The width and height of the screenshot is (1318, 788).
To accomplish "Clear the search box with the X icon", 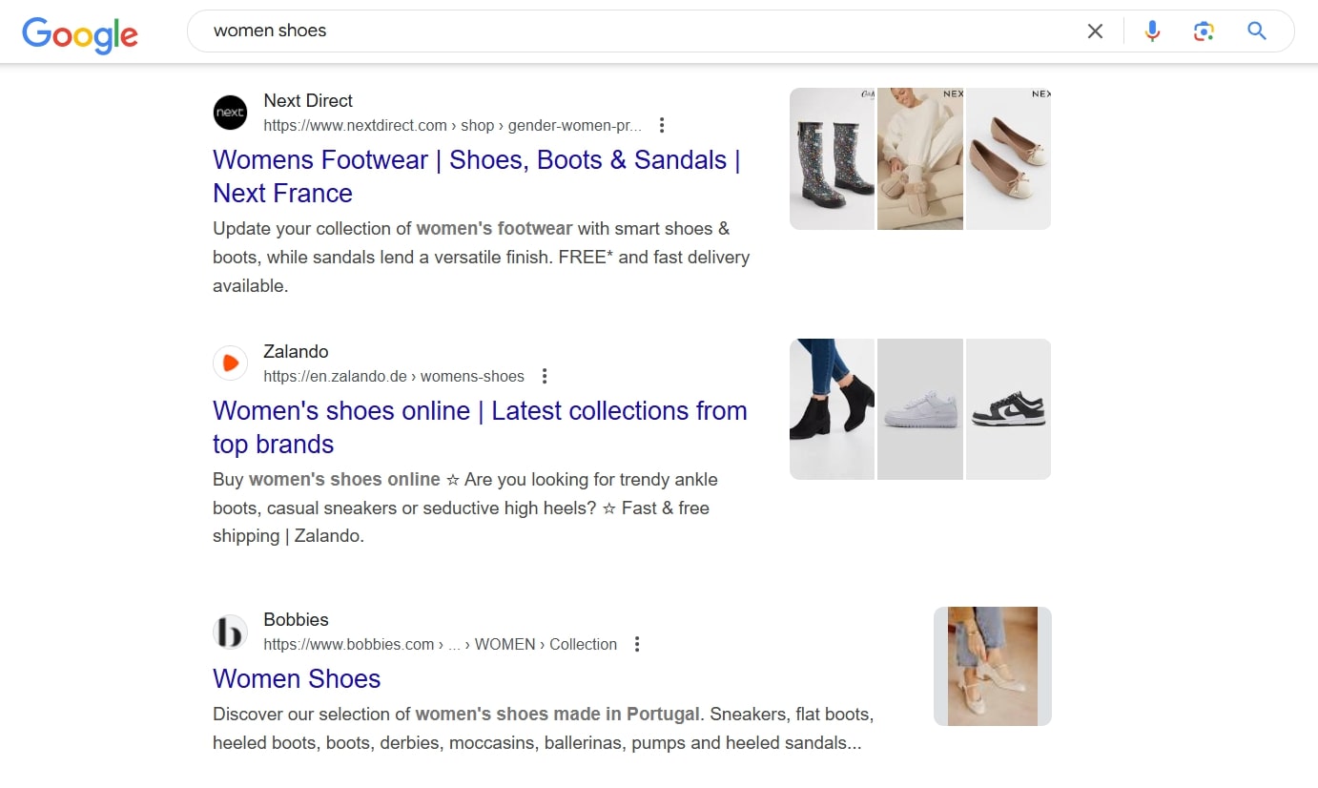I will pos(1095,31).
